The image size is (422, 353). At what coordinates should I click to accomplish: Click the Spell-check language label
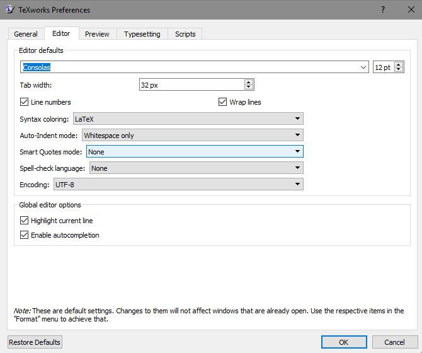pos(52,168)
